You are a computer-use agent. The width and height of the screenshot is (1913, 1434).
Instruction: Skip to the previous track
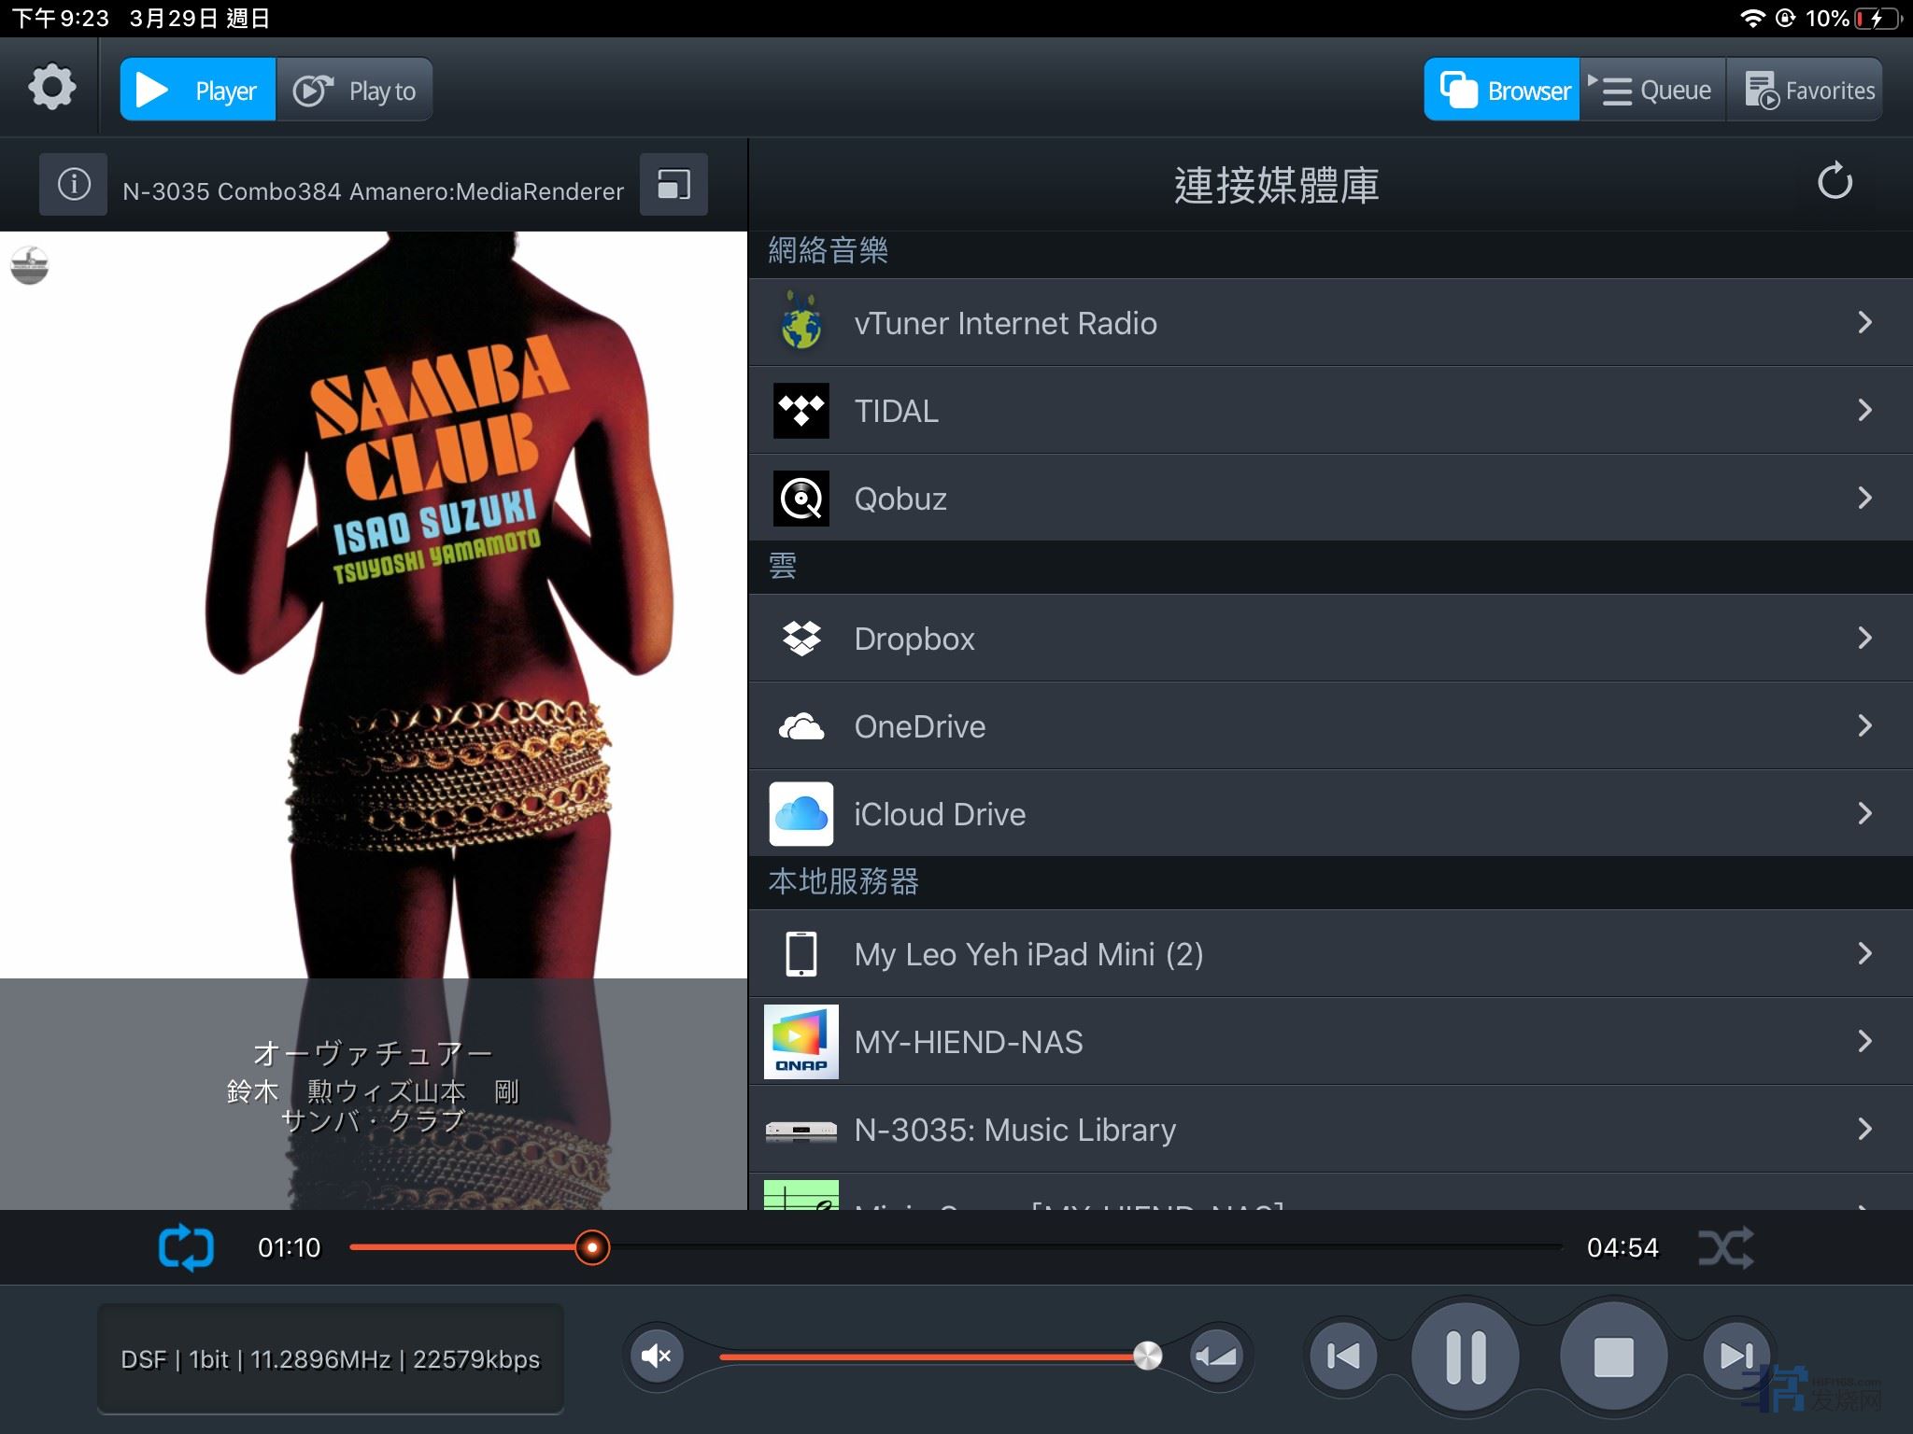pyautogui.click(x=1343, y=1356)
